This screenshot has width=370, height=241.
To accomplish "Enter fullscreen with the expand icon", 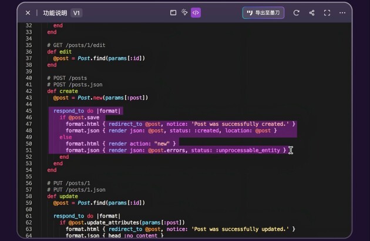I will [x=327, y=13].
